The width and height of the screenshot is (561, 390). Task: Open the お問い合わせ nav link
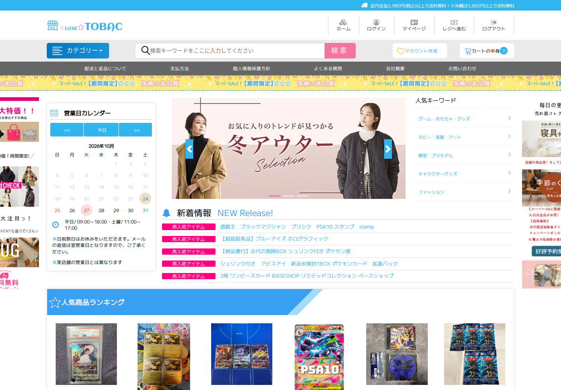[462, 69]
